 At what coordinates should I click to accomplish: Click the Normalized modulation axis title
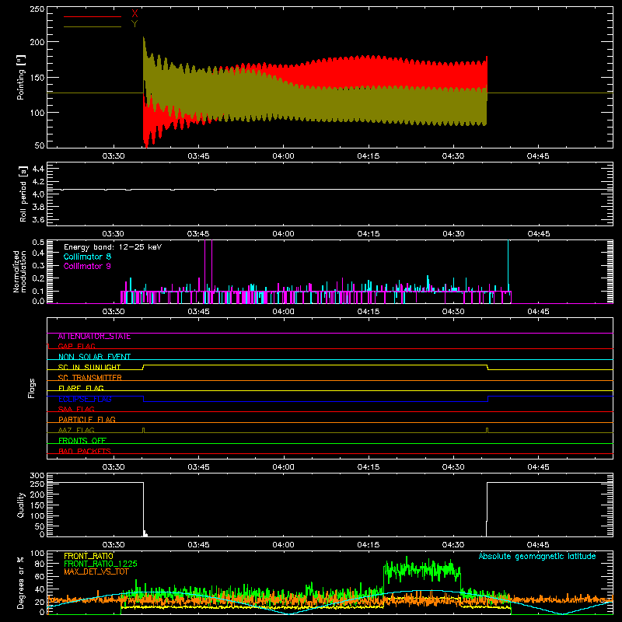tap(20, 271)
